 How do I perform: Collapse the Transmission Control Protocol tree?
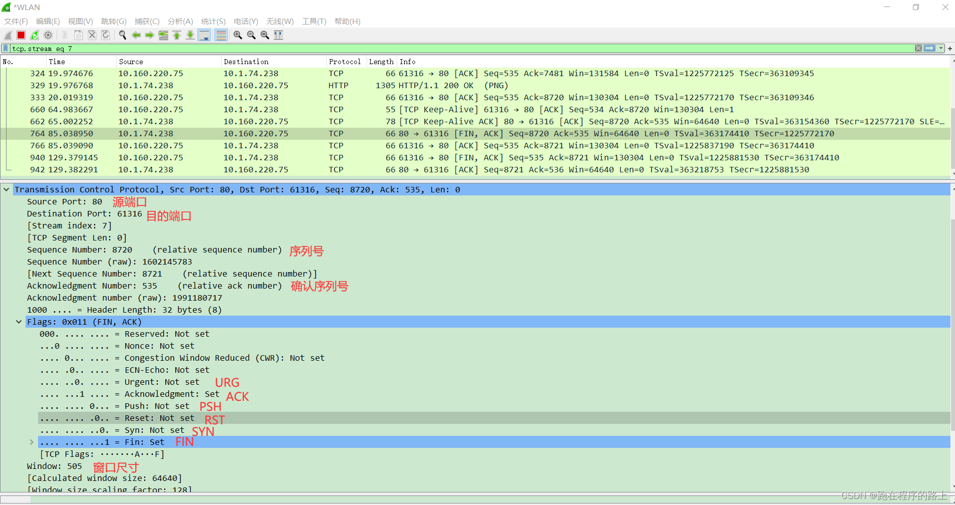(x=6, y=189)
